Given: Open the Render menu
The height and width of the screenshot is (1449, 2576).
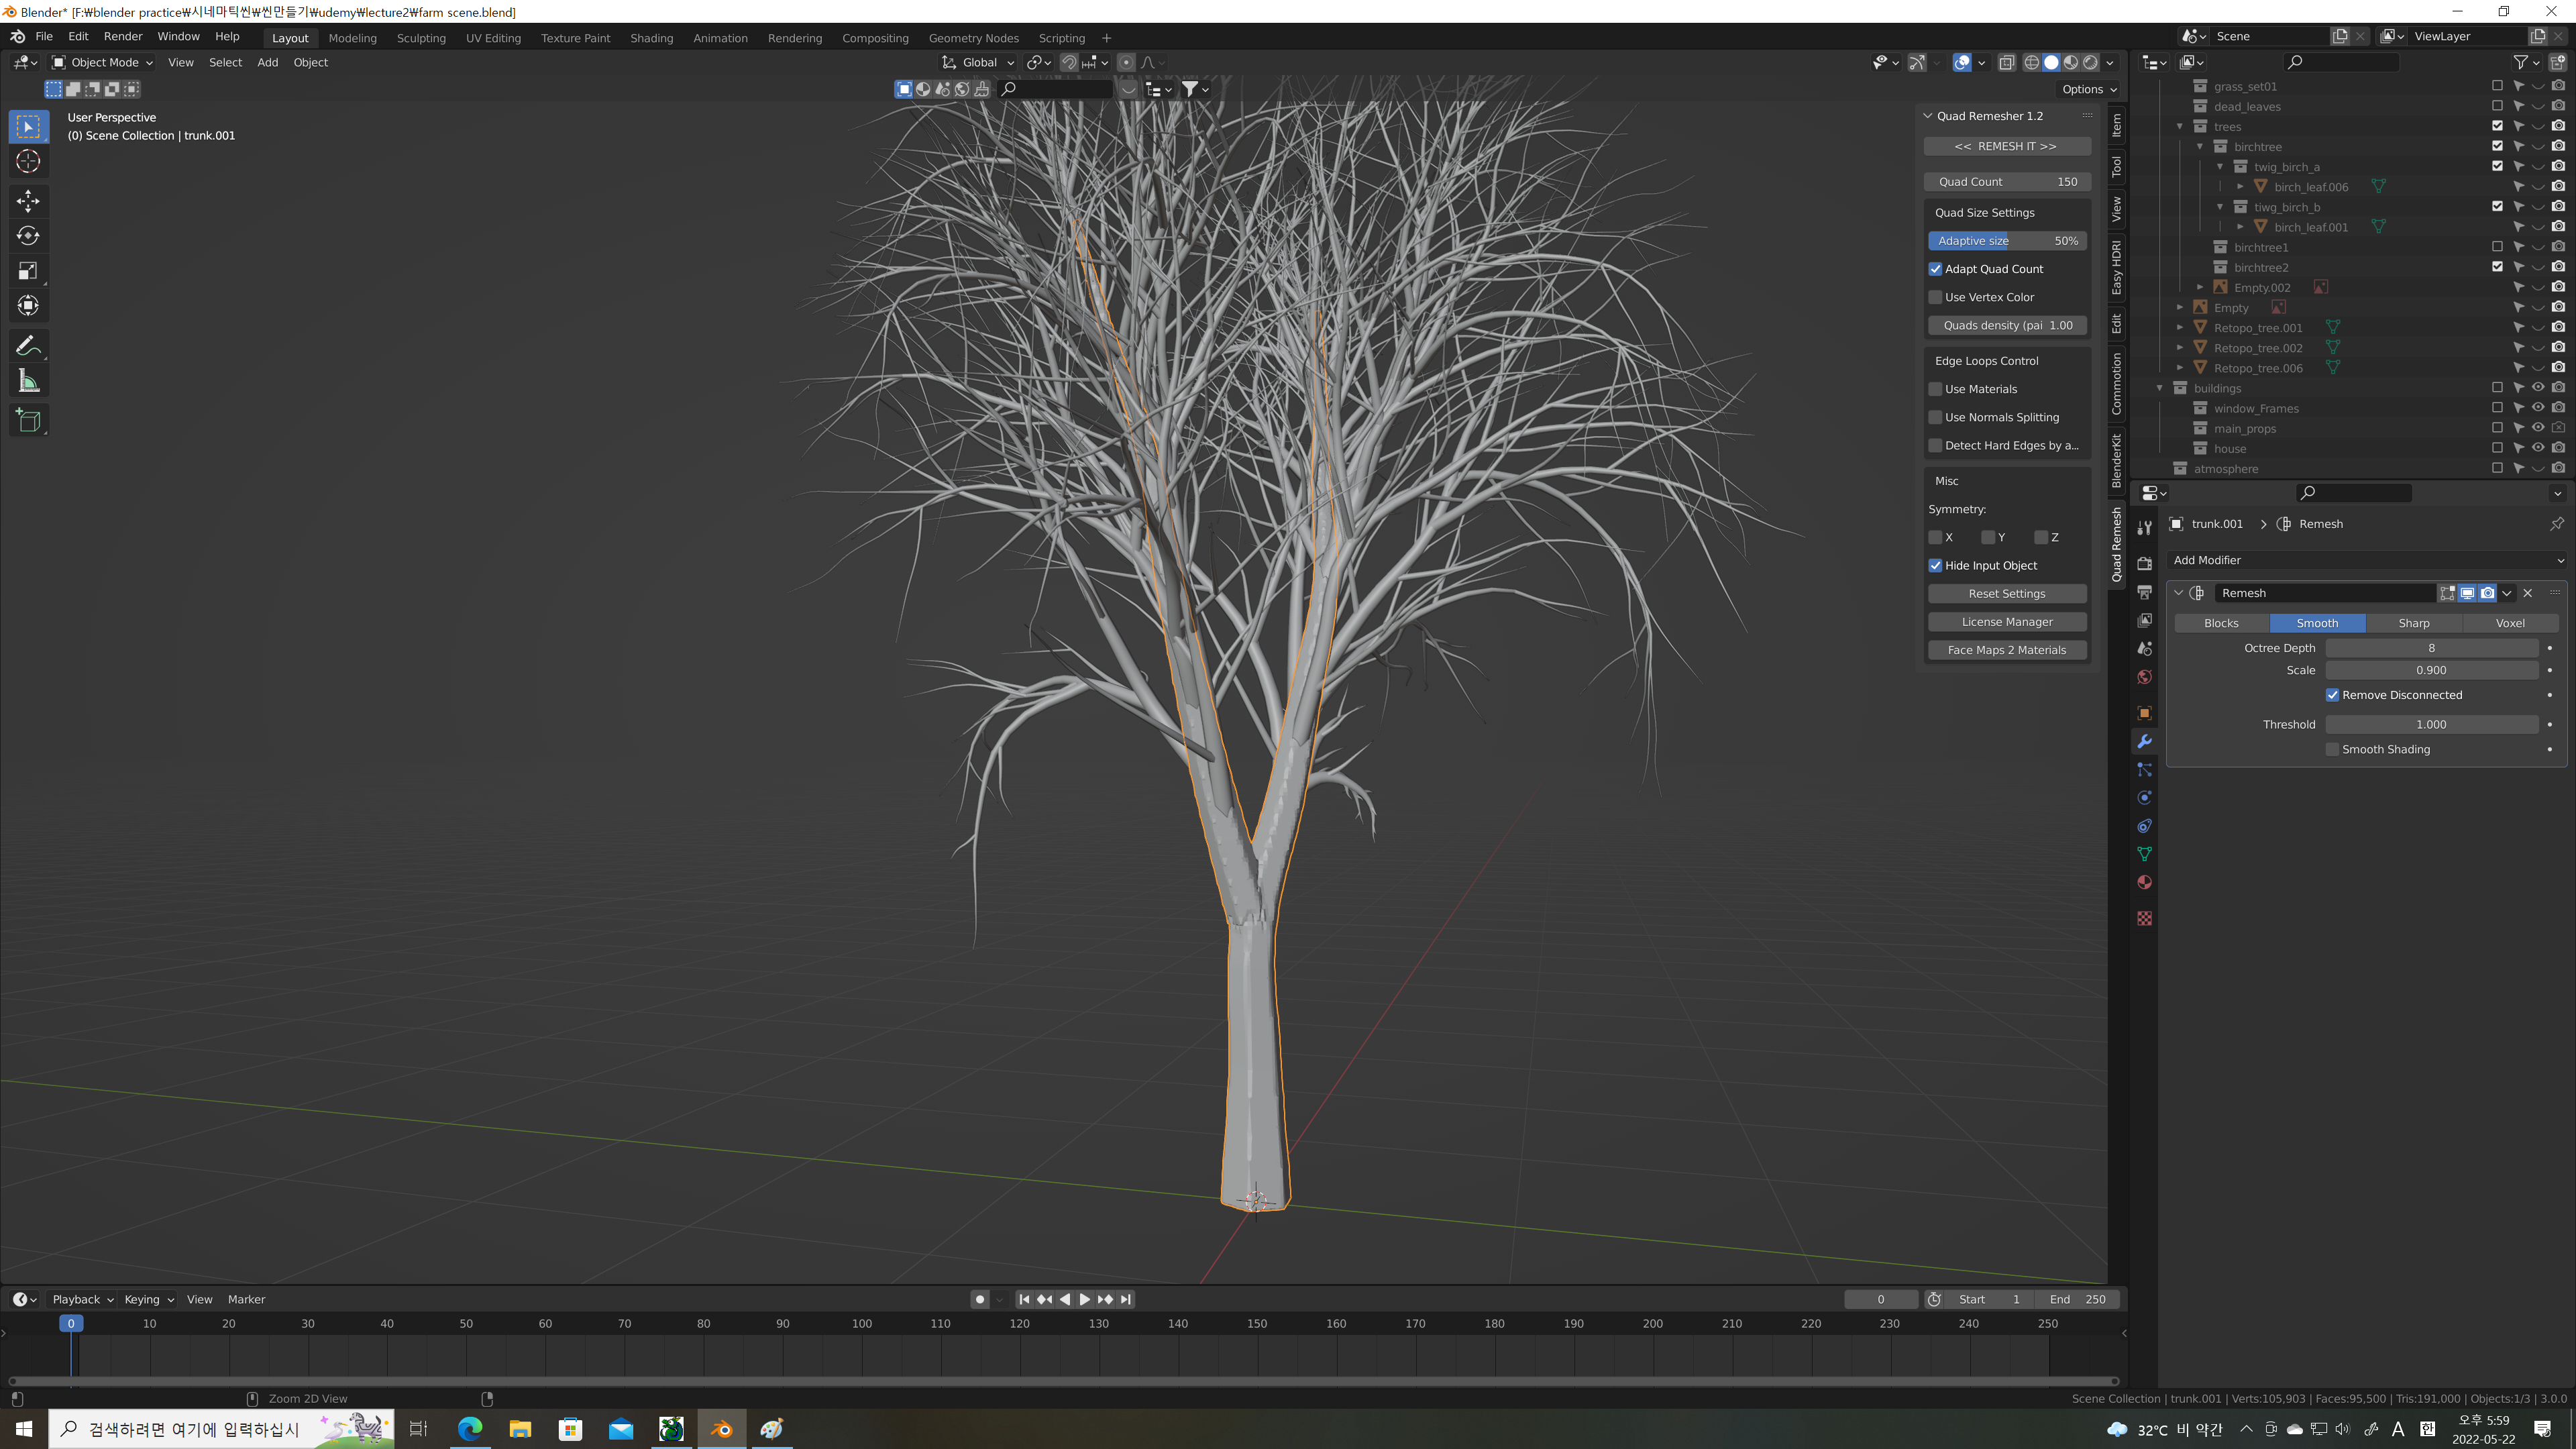Looking at the screenshot, I should [123, 36].
